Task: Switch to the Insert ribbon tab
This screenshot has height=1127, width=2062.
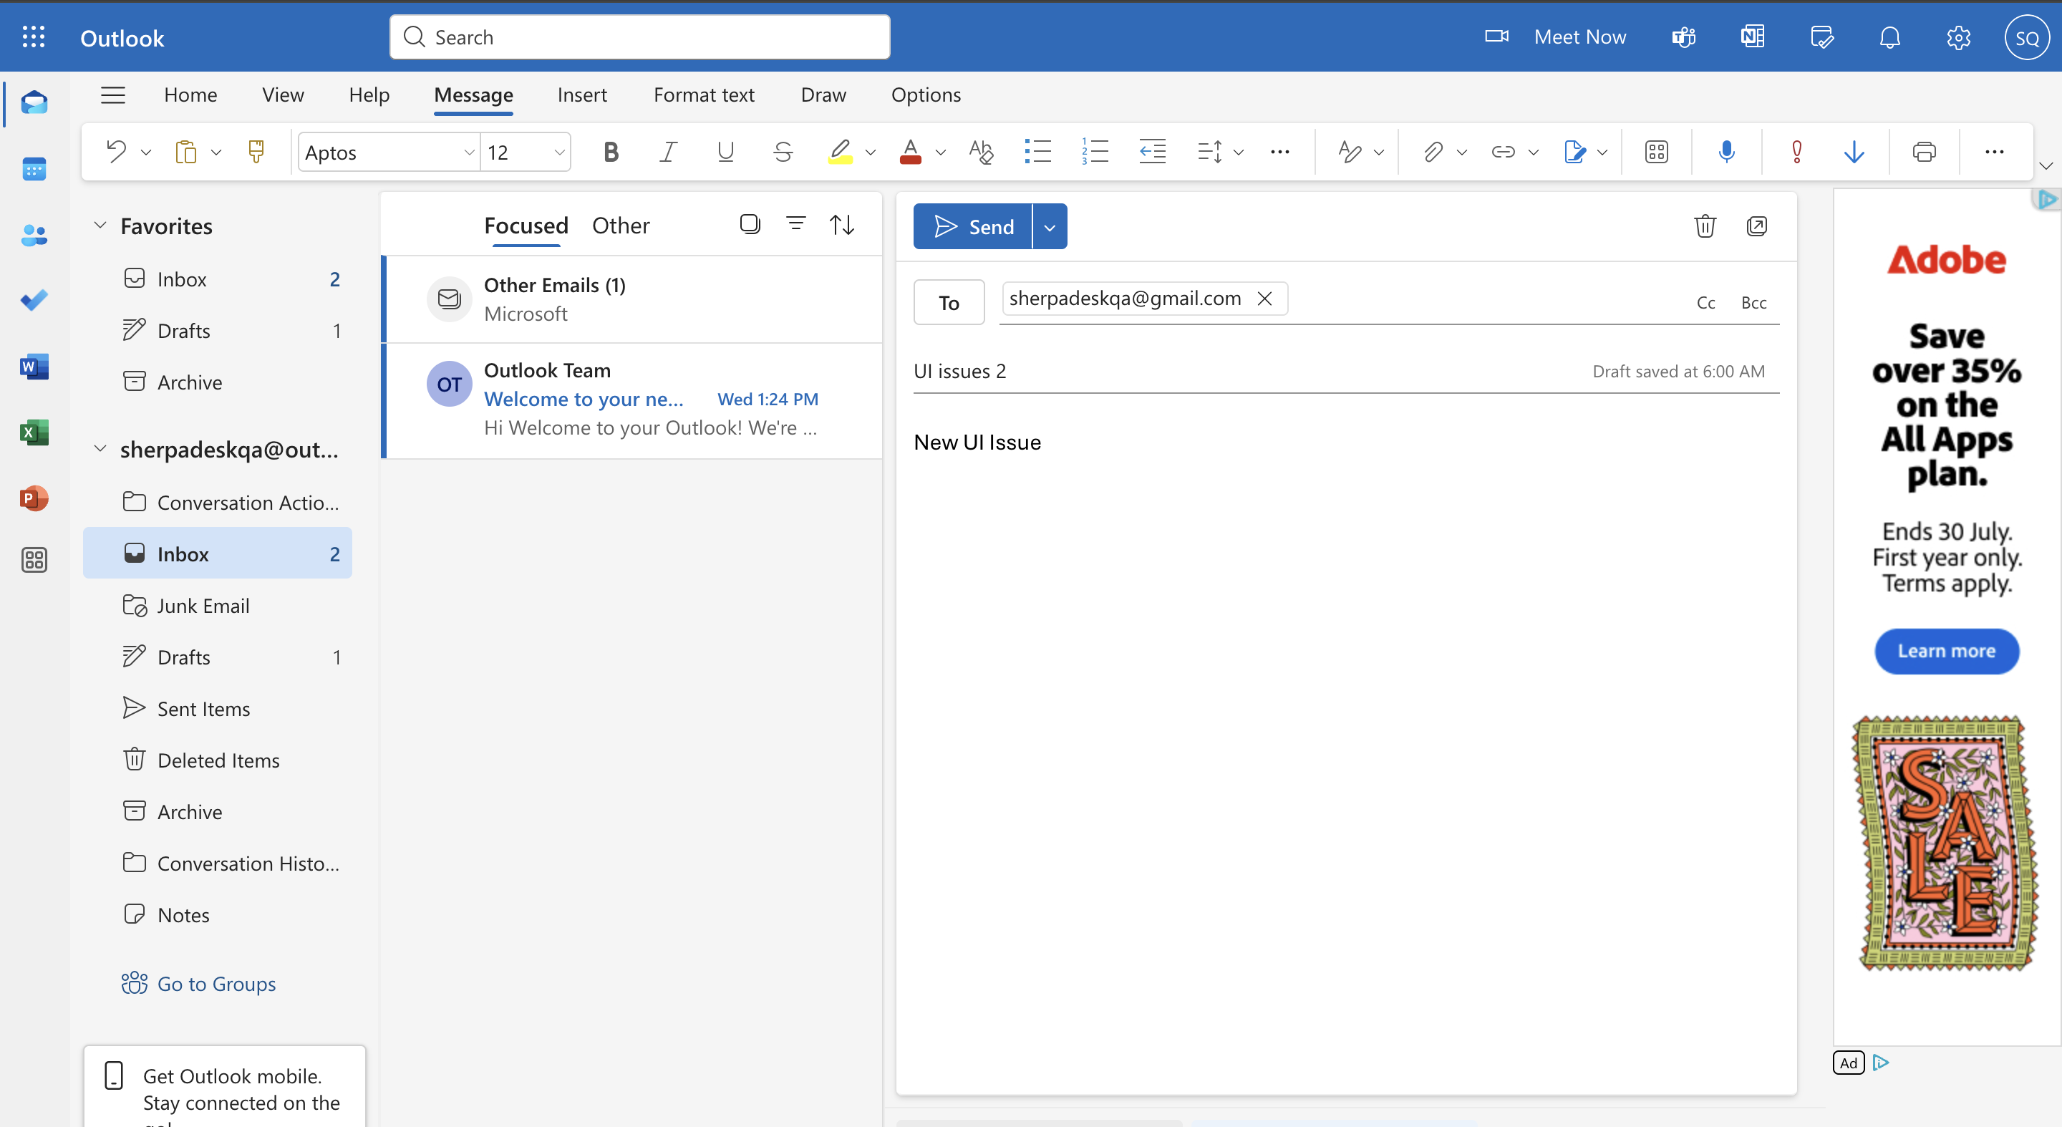Action: (x=582, y=95)
